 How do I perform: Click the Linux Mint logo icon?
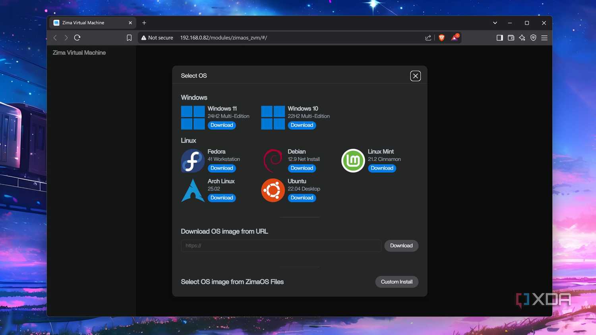pyautogui.click(x=353, y=161)
